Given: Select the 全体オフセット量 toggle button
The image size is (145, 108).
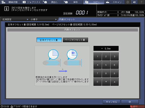Looking at the screenshot, I should tap(49, 40).
